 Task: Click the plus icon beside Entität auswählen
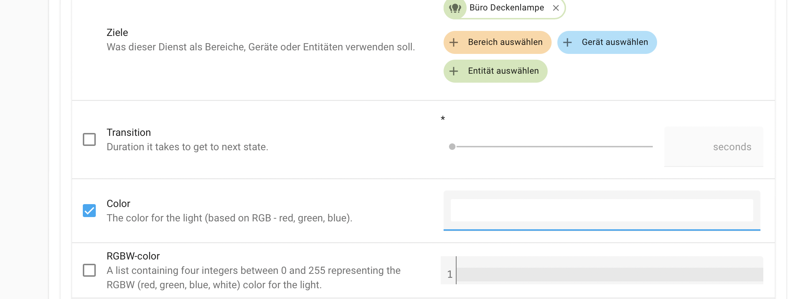tap(454, 71)
